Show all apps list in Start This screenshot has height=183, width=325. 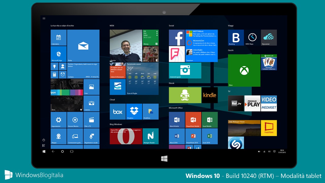44,145
